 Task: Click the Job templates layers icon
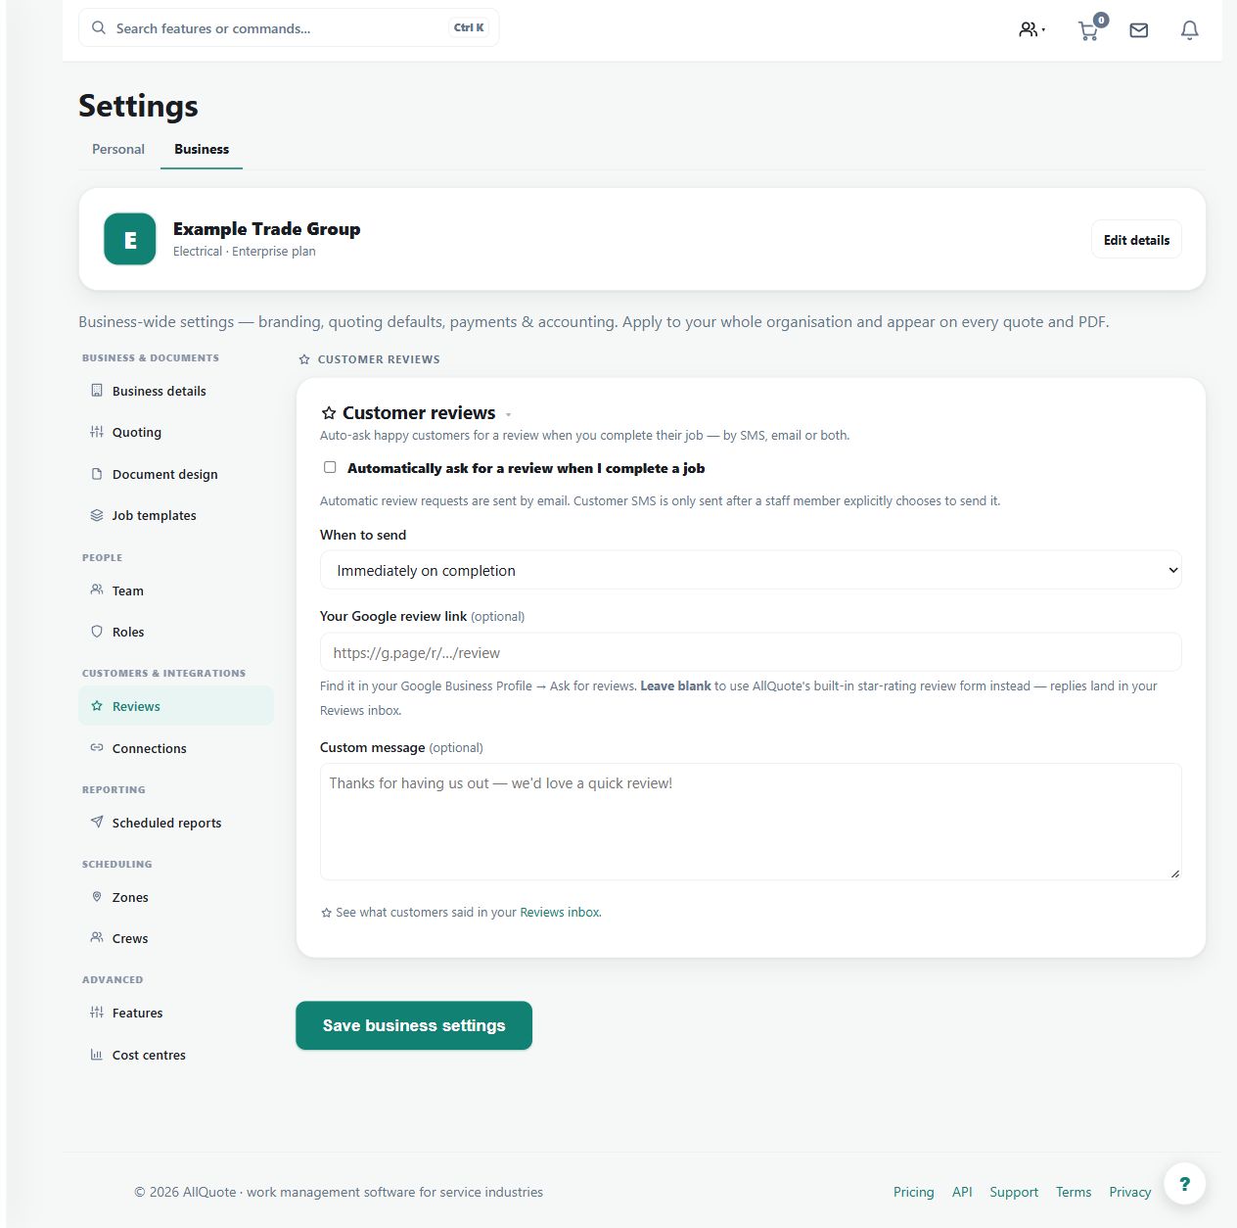(97, 515)
